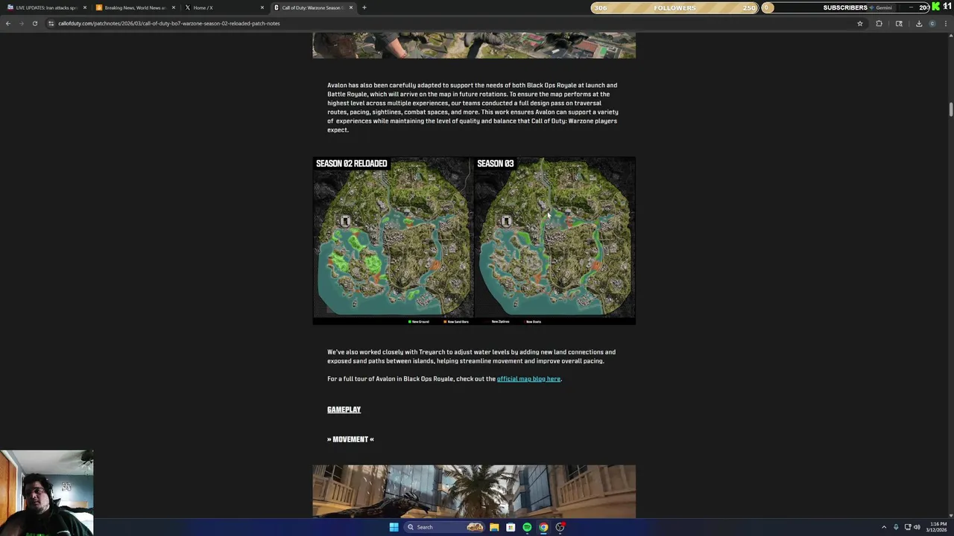Click the FOLLOWERS goal progress bar overlay
Image resolution: width=954 pixels, height=536 pixels.
point(675,7)
